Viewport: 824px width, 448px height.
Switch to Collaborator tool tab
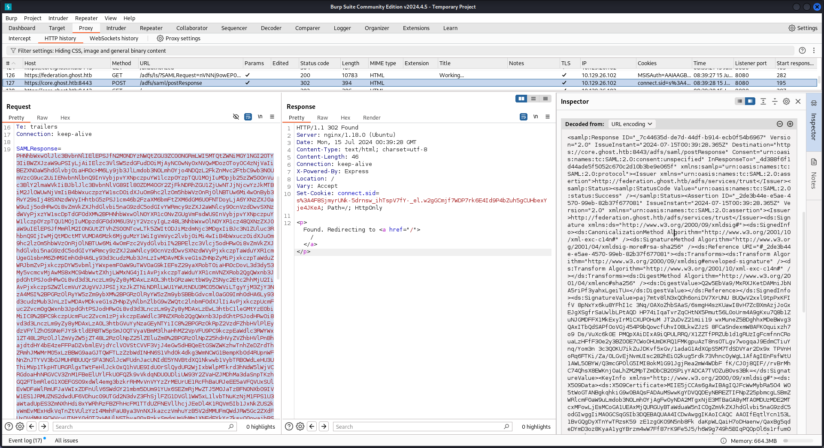192,28
